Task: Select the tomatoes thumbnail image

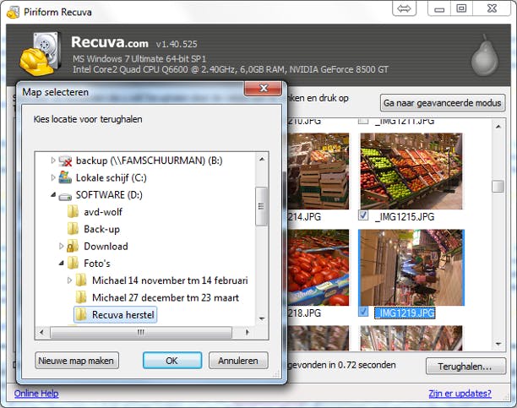Action: coord(318,268)
